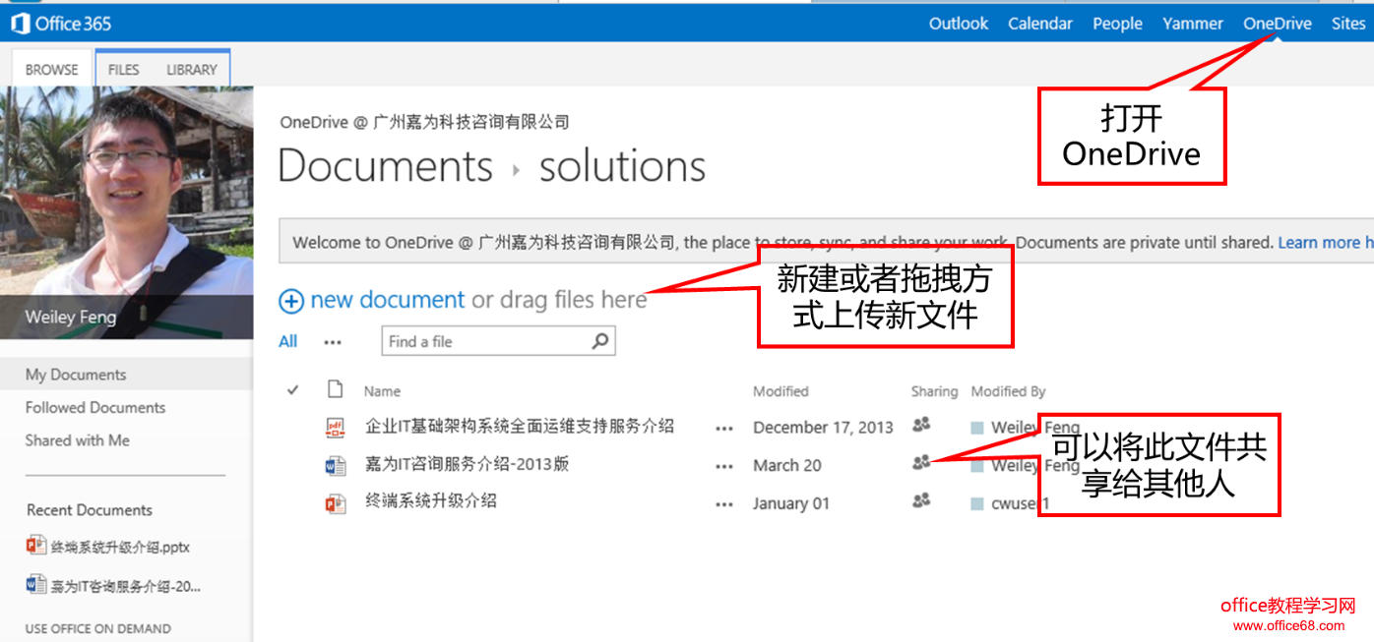Open ellipsis menu for 企业IT基础架构 file
The image size is (1374, 642).
point(725,429)
